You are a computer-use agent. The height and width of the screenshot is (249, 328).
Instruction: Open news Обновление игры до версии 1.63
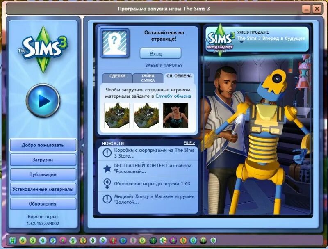pos(148,184)
